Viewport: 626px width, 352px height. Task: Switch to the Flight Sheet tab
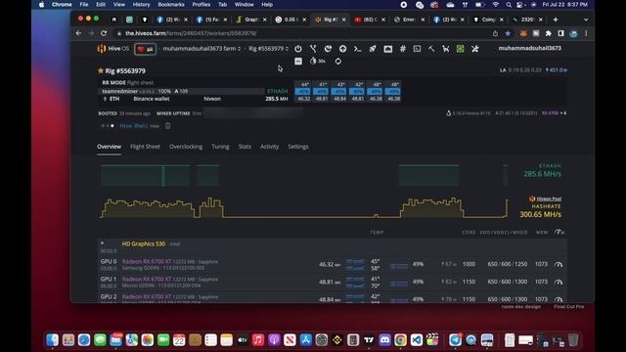145,147
